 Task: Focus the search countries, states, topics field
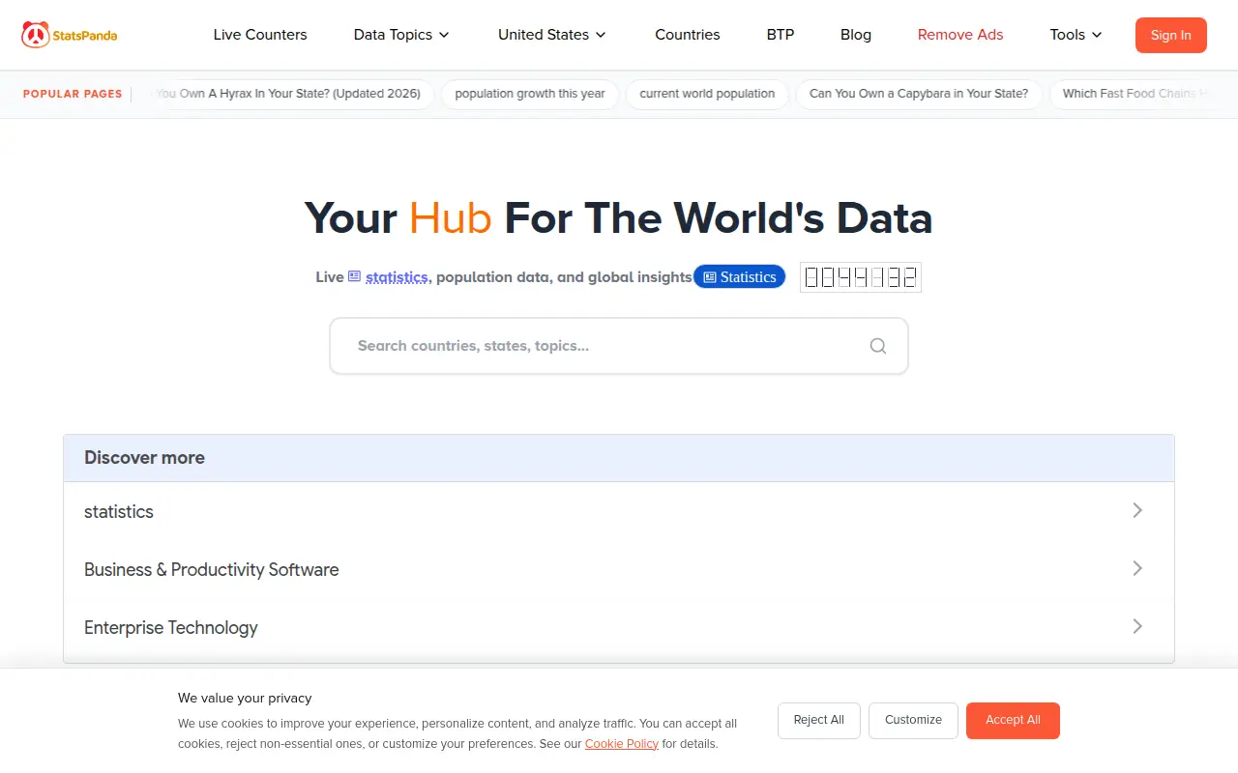(x=619, y=346)
